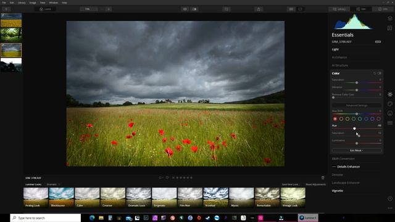This screenshot has height=222, width=395.
Task: Open the View menu
Action: (x=43, y=2)
